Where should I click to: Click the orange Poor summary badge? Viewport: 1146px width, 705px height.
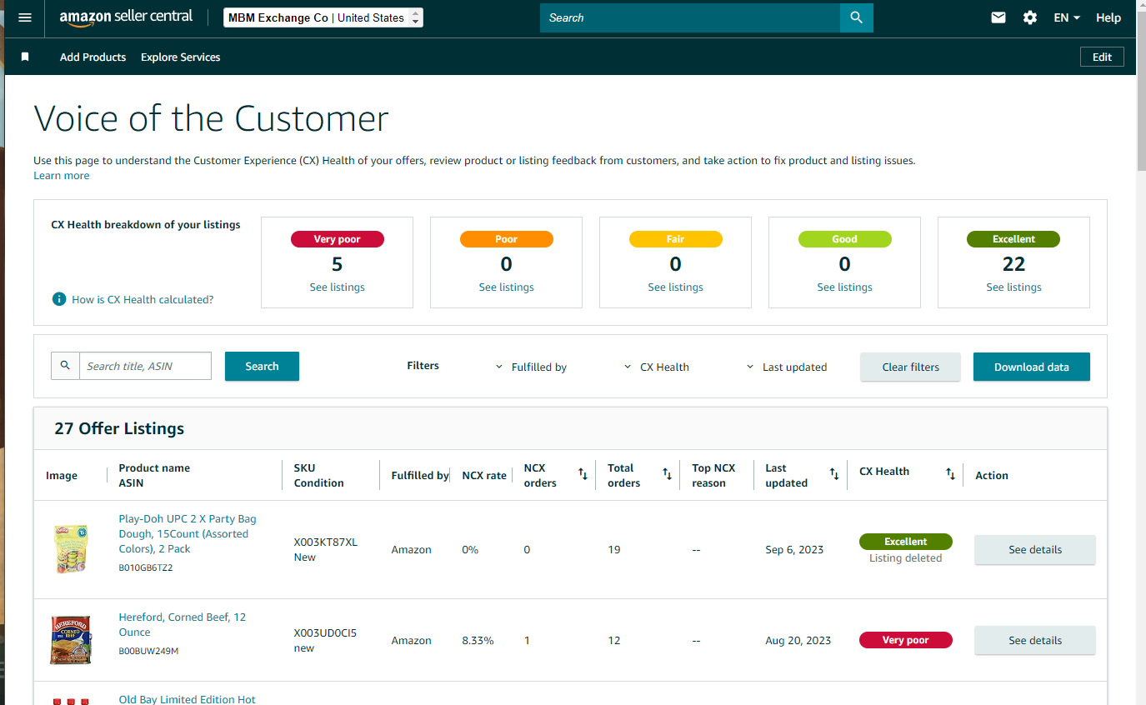[506, 239]
